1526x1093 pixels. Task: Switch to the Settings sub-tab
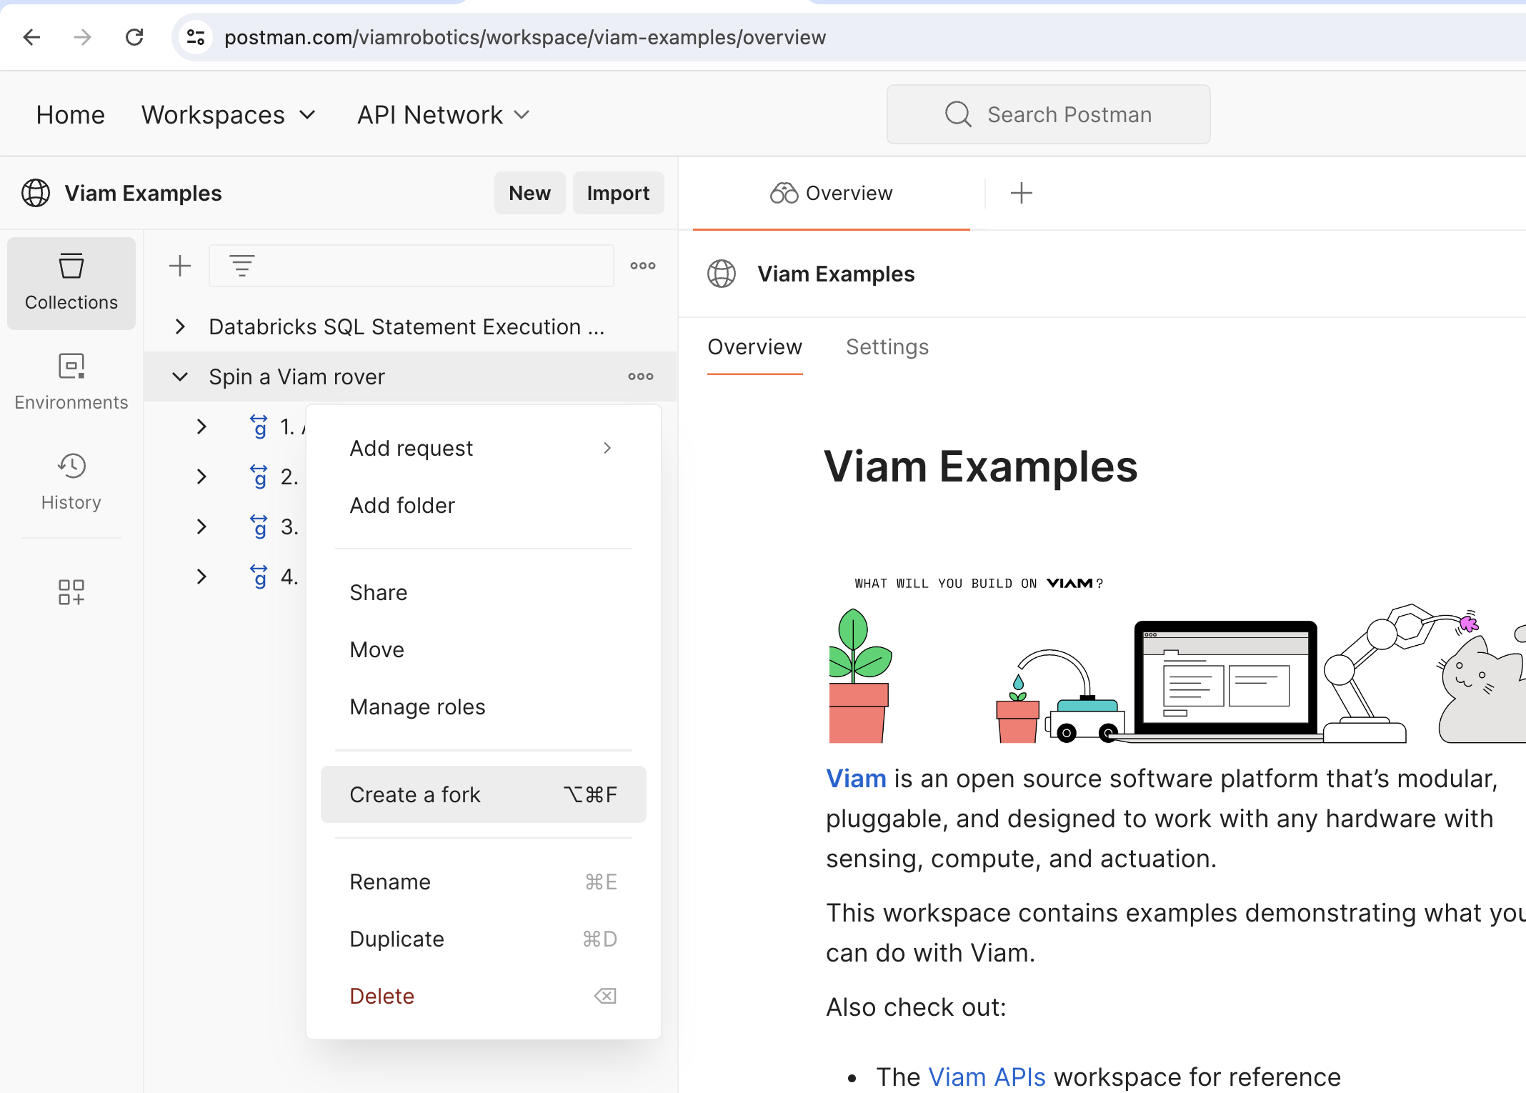pos(887,347)
